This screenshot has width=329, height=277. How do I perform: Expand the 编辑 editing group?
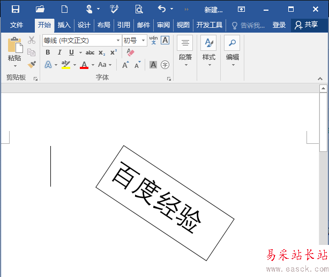click(232, 51)
